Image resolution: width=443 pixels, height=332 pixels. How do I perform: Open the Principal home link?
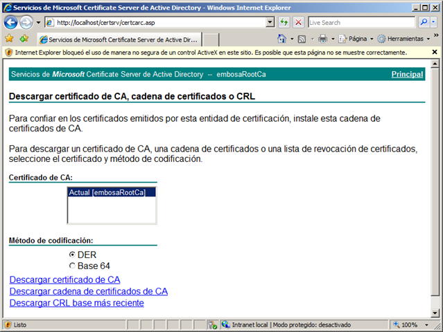pyautogui.click(x=407, y=74)
